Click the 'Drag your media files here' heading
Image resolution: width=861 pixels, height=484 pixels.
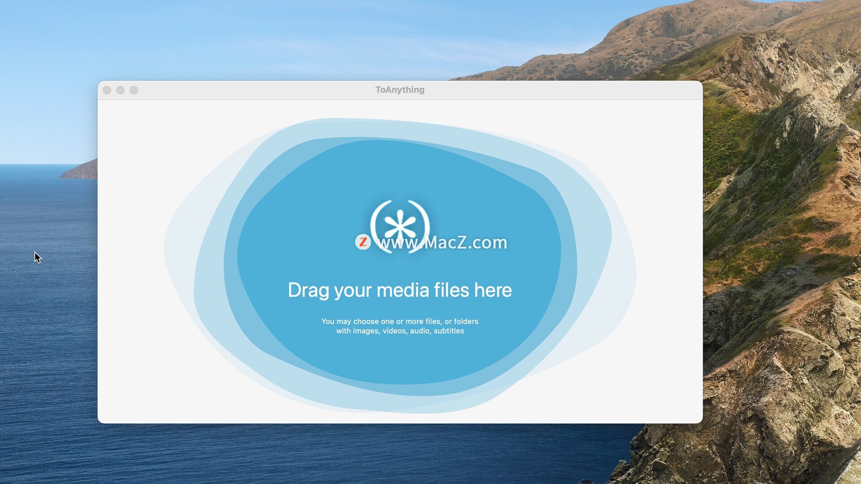400,290
